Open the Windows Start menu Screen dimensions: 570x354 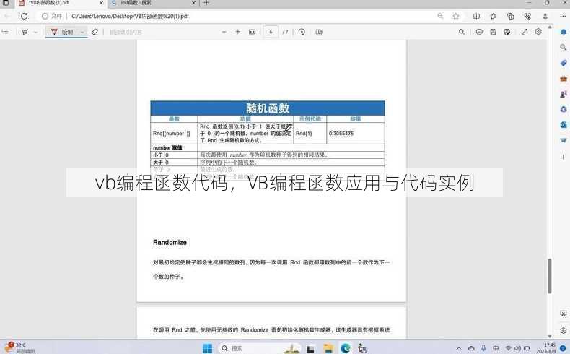(208, 348)
